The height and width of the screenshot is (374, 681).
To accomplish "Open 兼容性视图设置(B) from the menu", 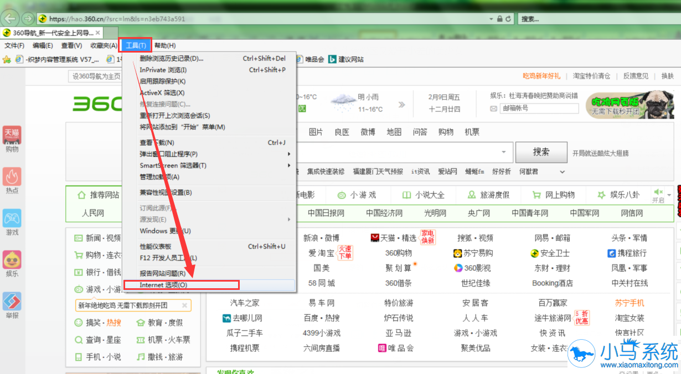I will 209,193.
